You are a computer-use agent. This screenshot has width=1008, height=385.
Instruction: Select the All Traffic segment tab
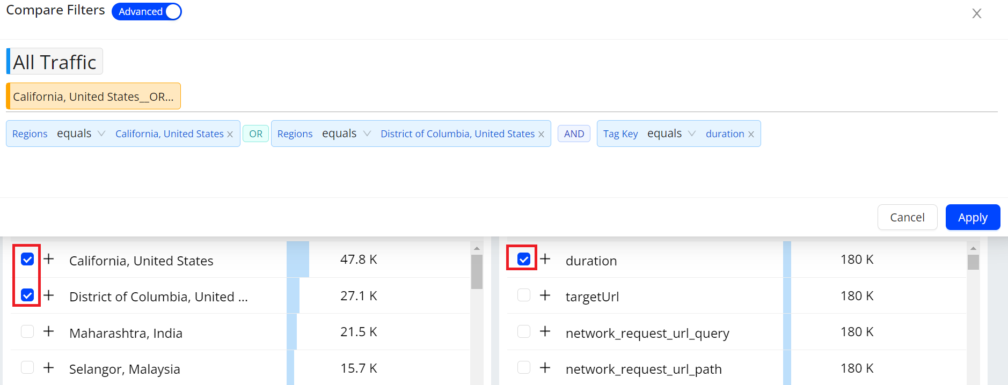pyautogui.click(x=55, y=62)
